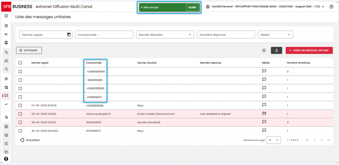This screenshot has height=165, width=339.
Task: Tick the checkbox for 0789966879
Action: tap(20, 97)
